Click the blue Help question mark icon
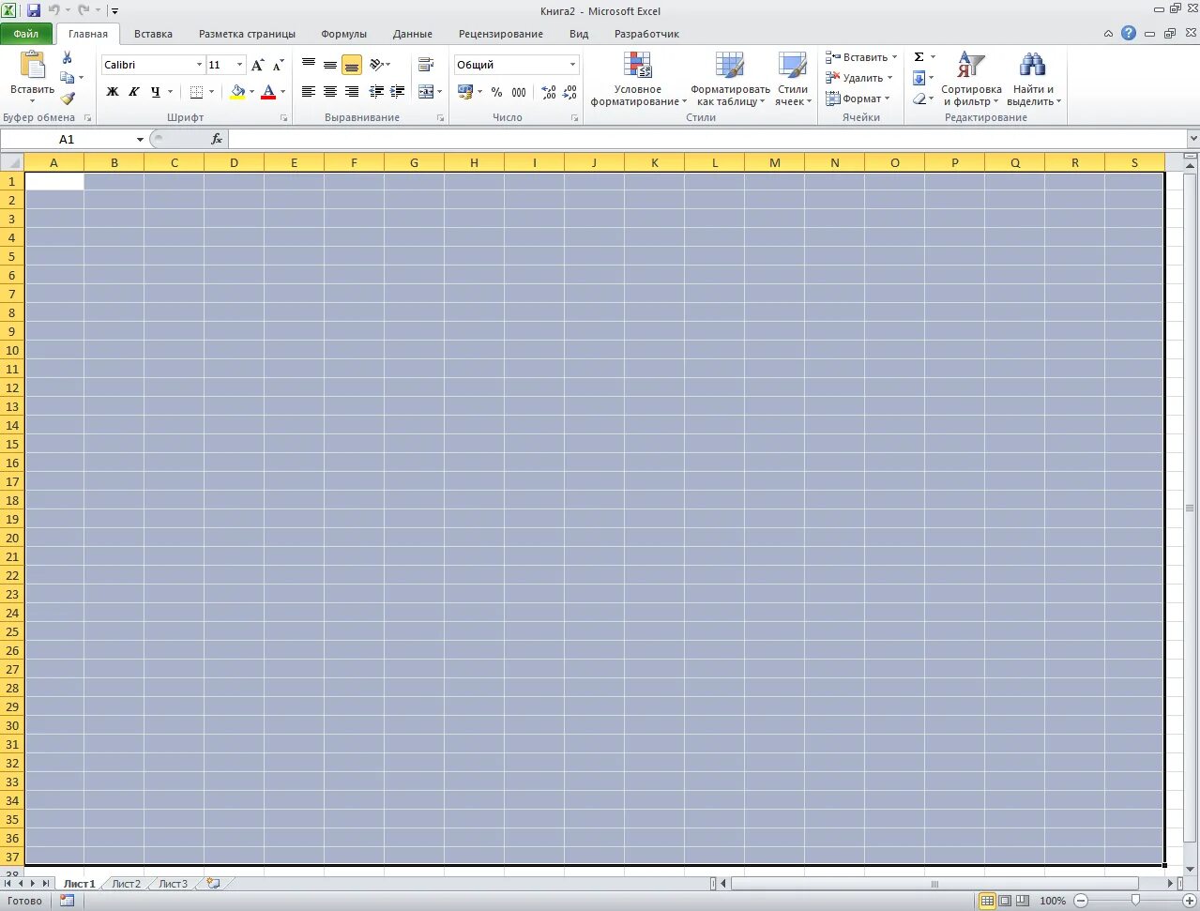 click(1129, 33)
